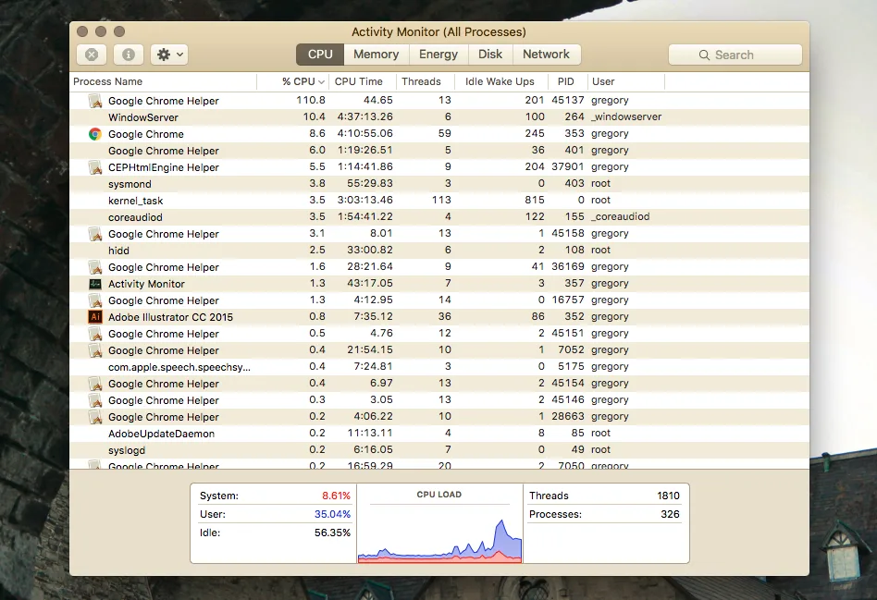
Task: Click the Adobe Illustrator CC 2015 icon
Action: click(x=94, y=317)
